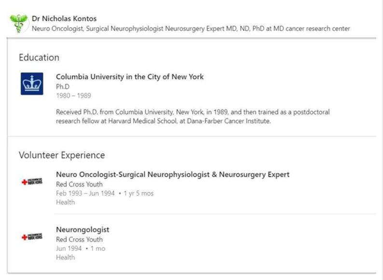Open Columbia University in the City of New York
Screen dimensions: 383x280
(x=130, y=77)
